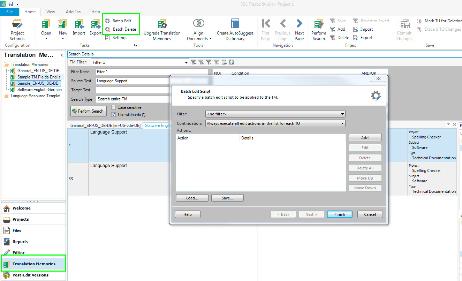Select the Language Resource Templates folder
The height and width of the screenshot is (281, 462).
(x=32, y=96)
